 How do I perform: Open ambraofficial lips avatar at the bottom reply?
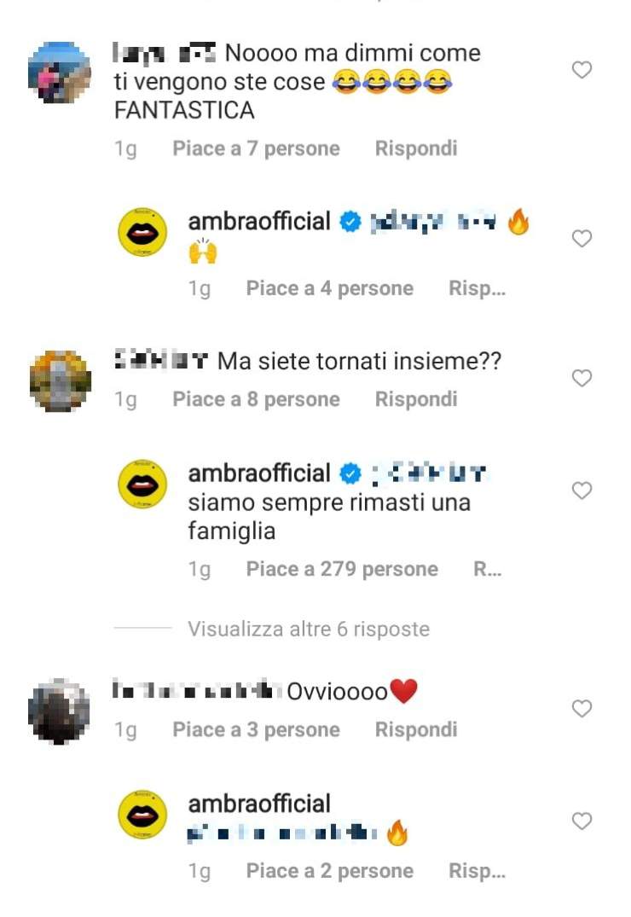(x=142, y=815)
